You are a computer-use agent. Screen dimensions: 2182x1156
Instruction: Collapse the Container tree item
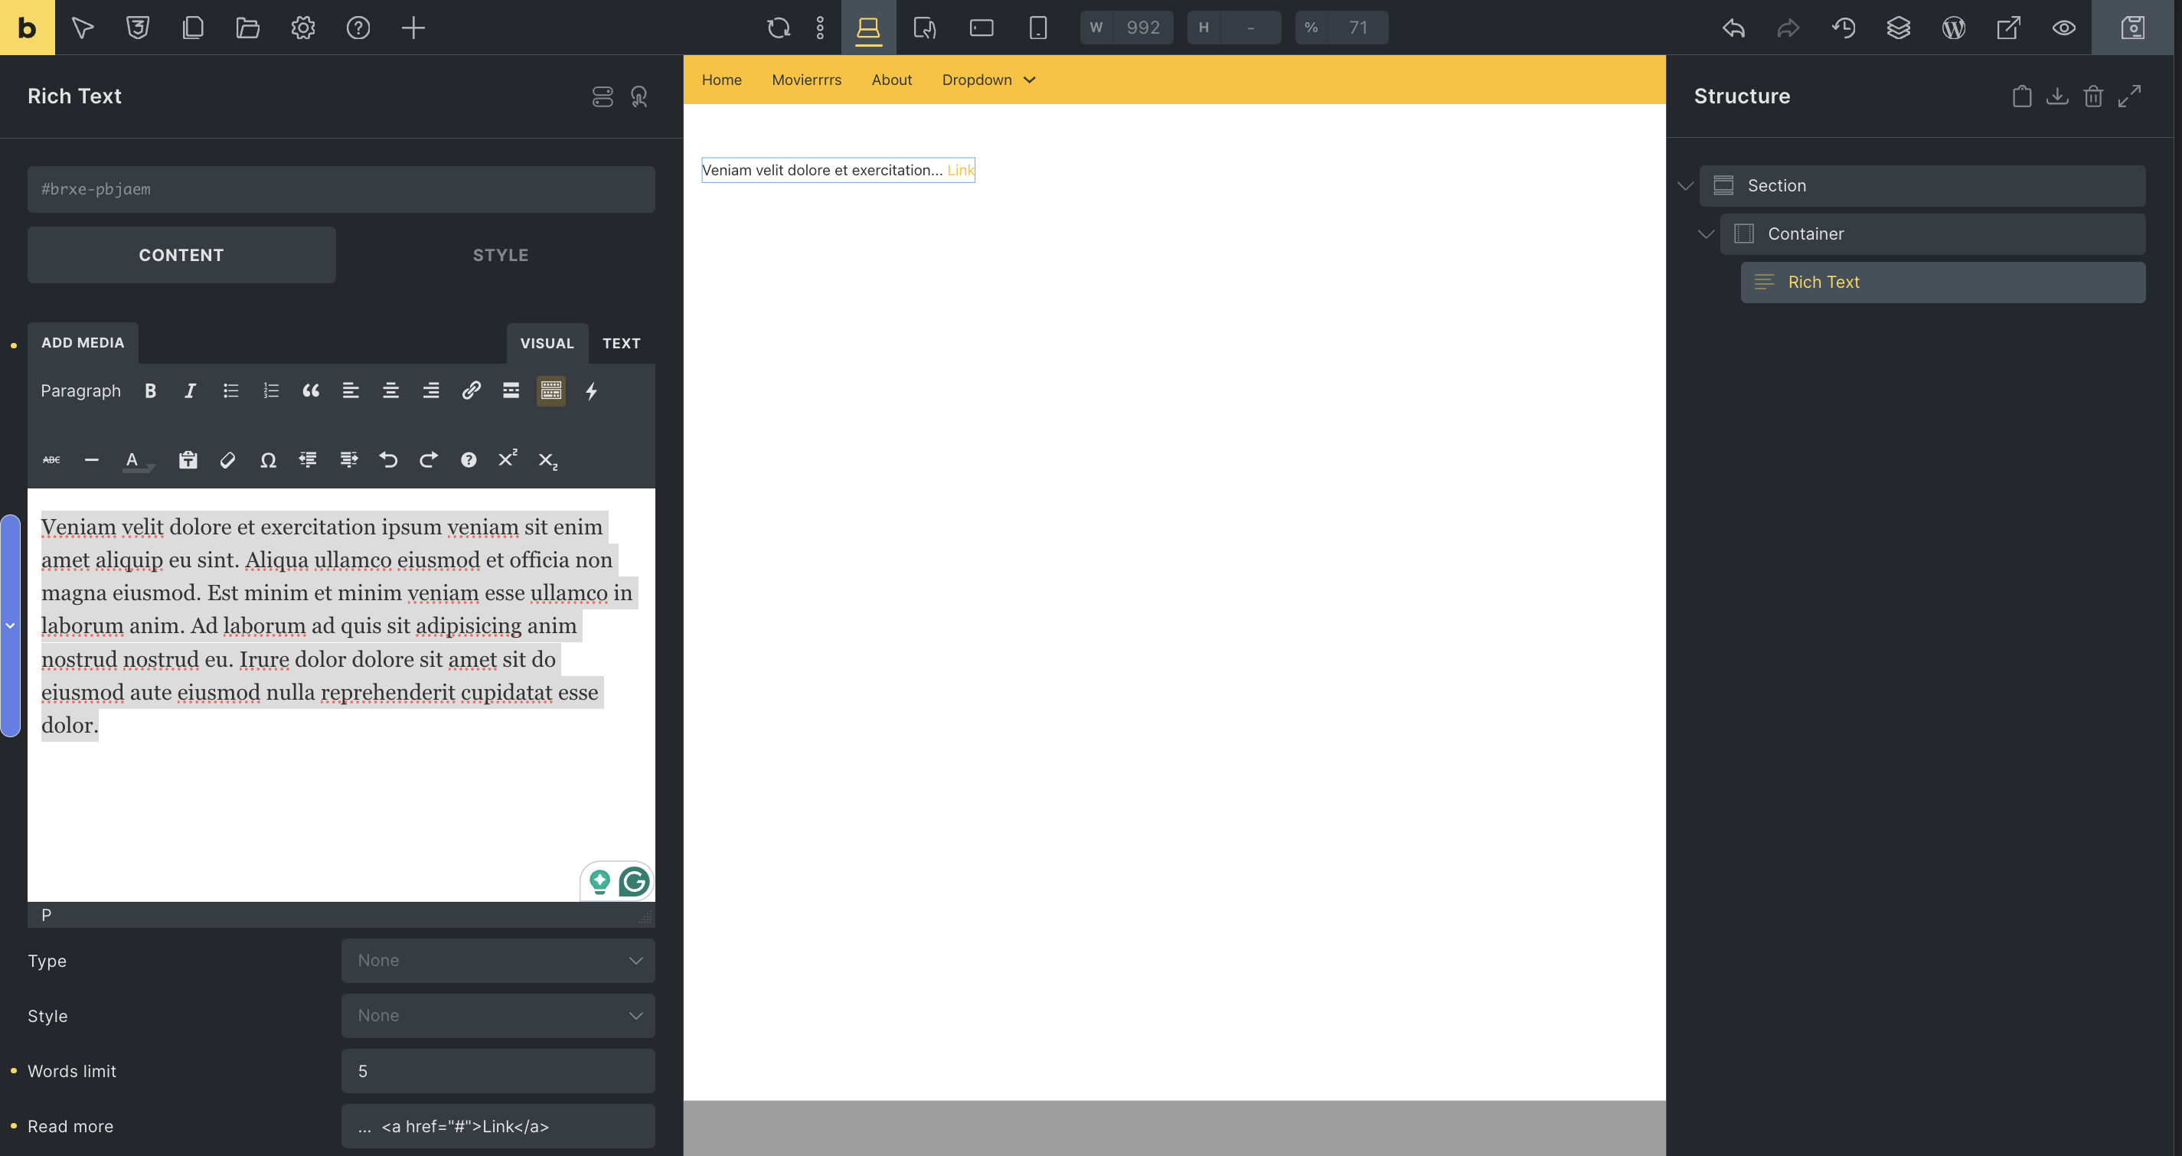[1706, 234]
